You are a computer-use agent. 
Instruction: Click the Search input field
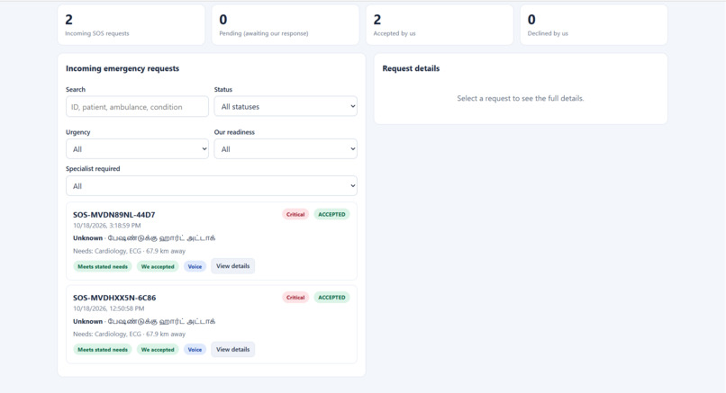137,107
